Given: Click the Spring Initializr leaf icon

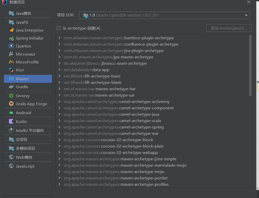Looking at the screenshot, I should point(11,38).
